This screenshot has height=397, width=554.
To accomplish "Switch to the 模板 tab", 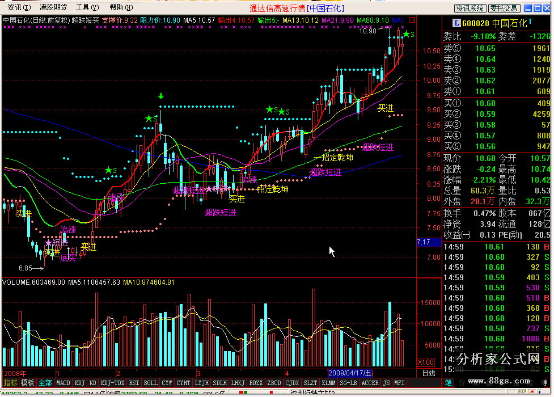I will 27,383.
